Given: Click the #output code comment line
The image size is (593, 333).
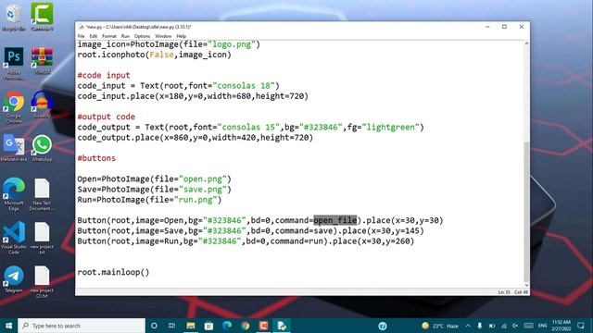Looking at the screenshot, I should pos(107,117).
